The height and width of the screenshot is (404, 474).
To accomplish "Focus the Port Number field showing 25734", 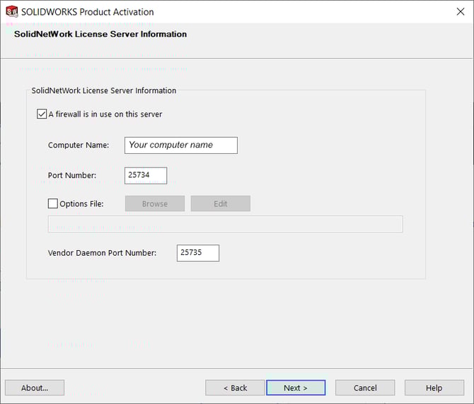I will pyautogui.click(x=146, y=175).
